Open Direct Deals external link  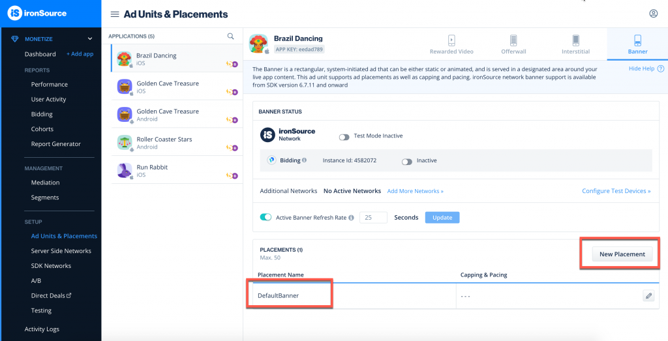point(51,295)
